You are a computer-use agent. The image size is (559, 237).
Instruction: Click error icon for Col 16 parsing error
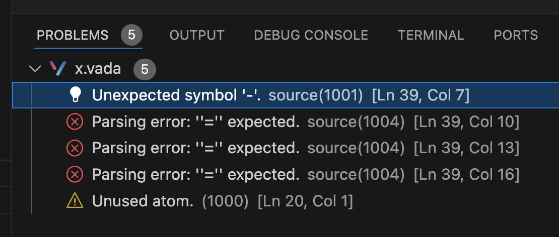[75, 174]
